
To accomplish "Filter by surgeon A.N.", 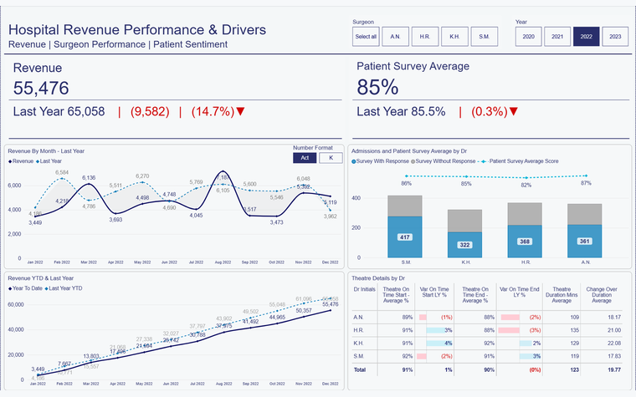I will click(395, 37).
